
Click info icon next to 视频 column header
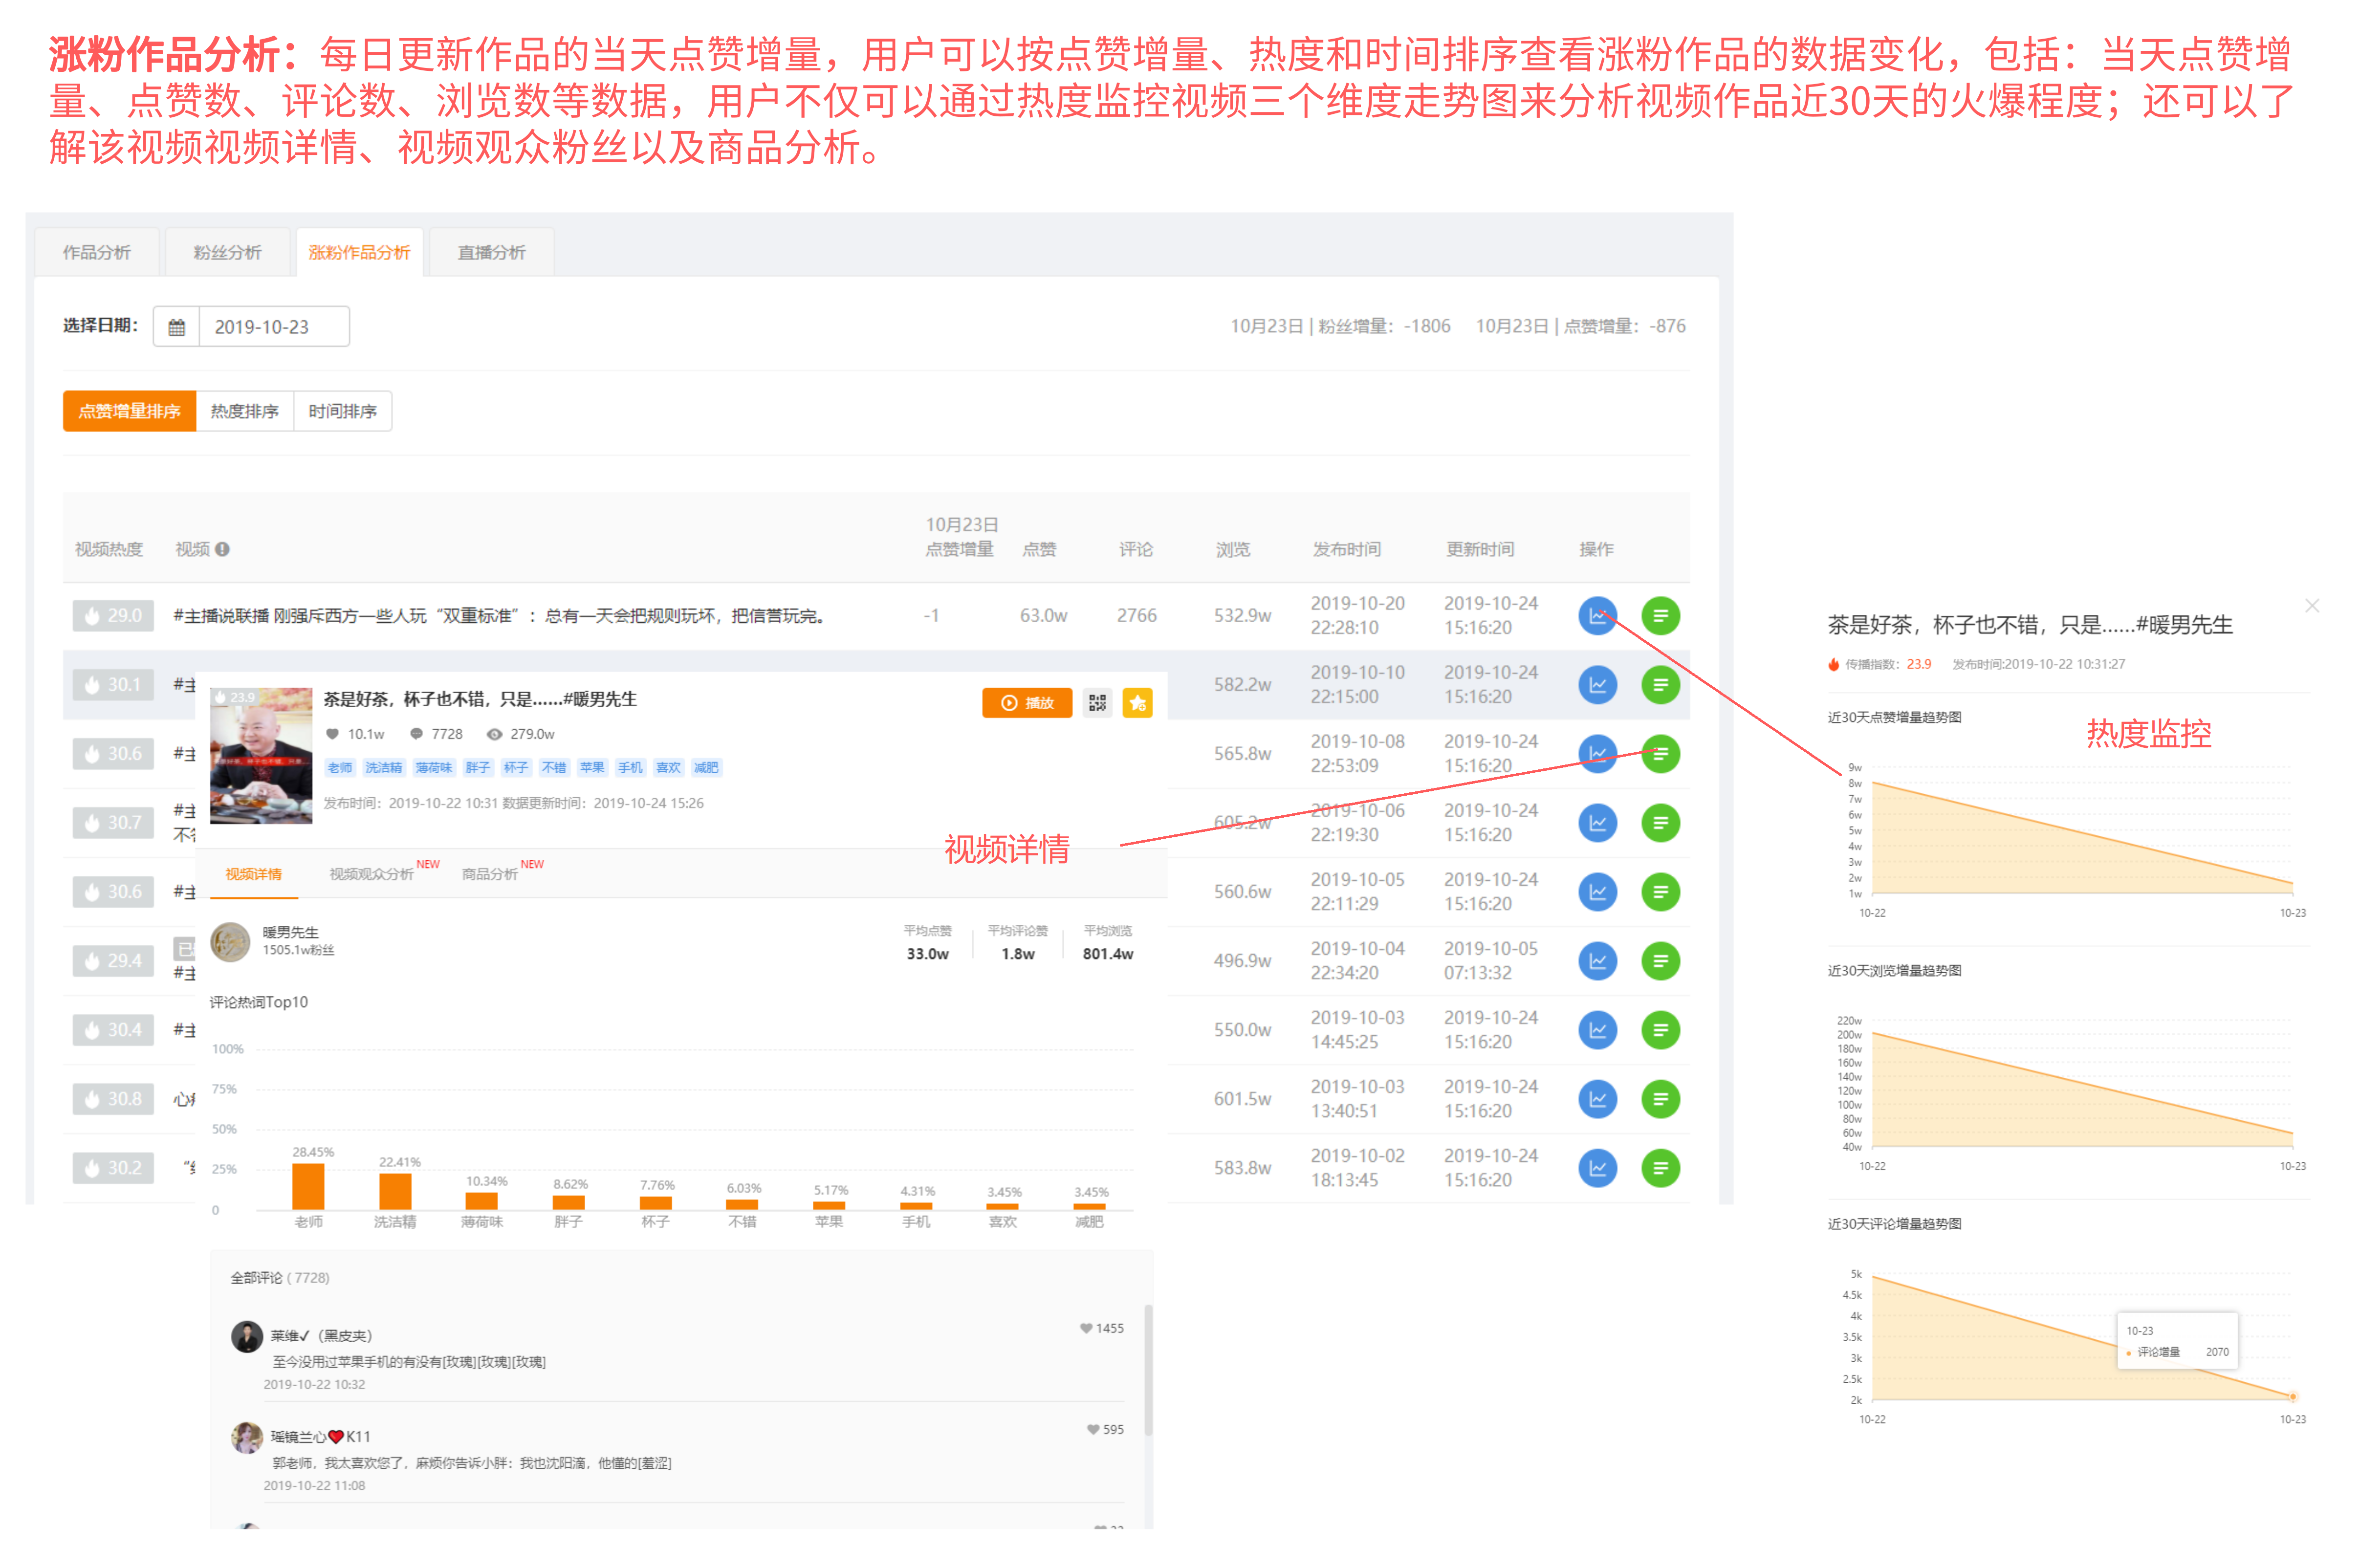pyautogui.click(x=222, y=549)
